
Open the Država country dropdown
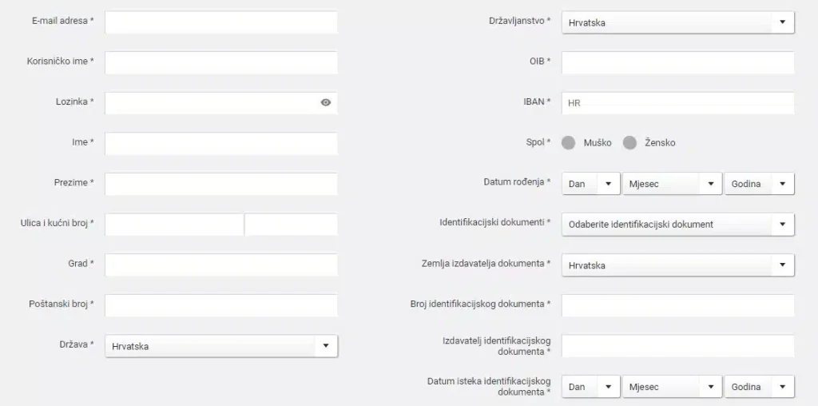[221, 346]
